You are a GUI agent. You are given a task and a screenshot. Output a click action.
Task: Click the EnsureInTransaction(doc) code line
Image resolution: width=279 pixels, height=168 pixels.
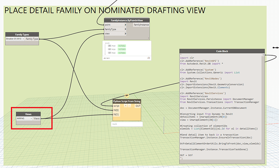[216, 137]
